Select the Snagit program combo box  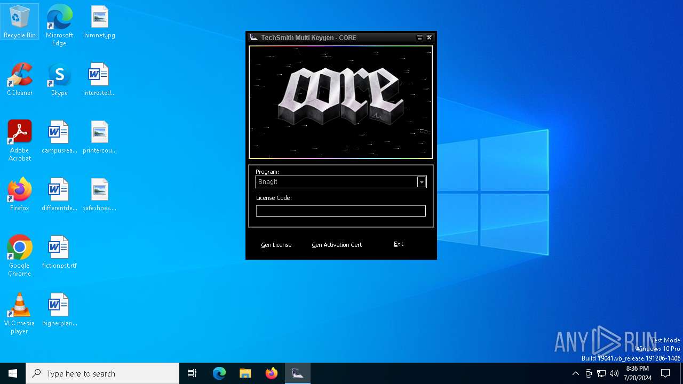pyautogui.click(x=340, y=182)
